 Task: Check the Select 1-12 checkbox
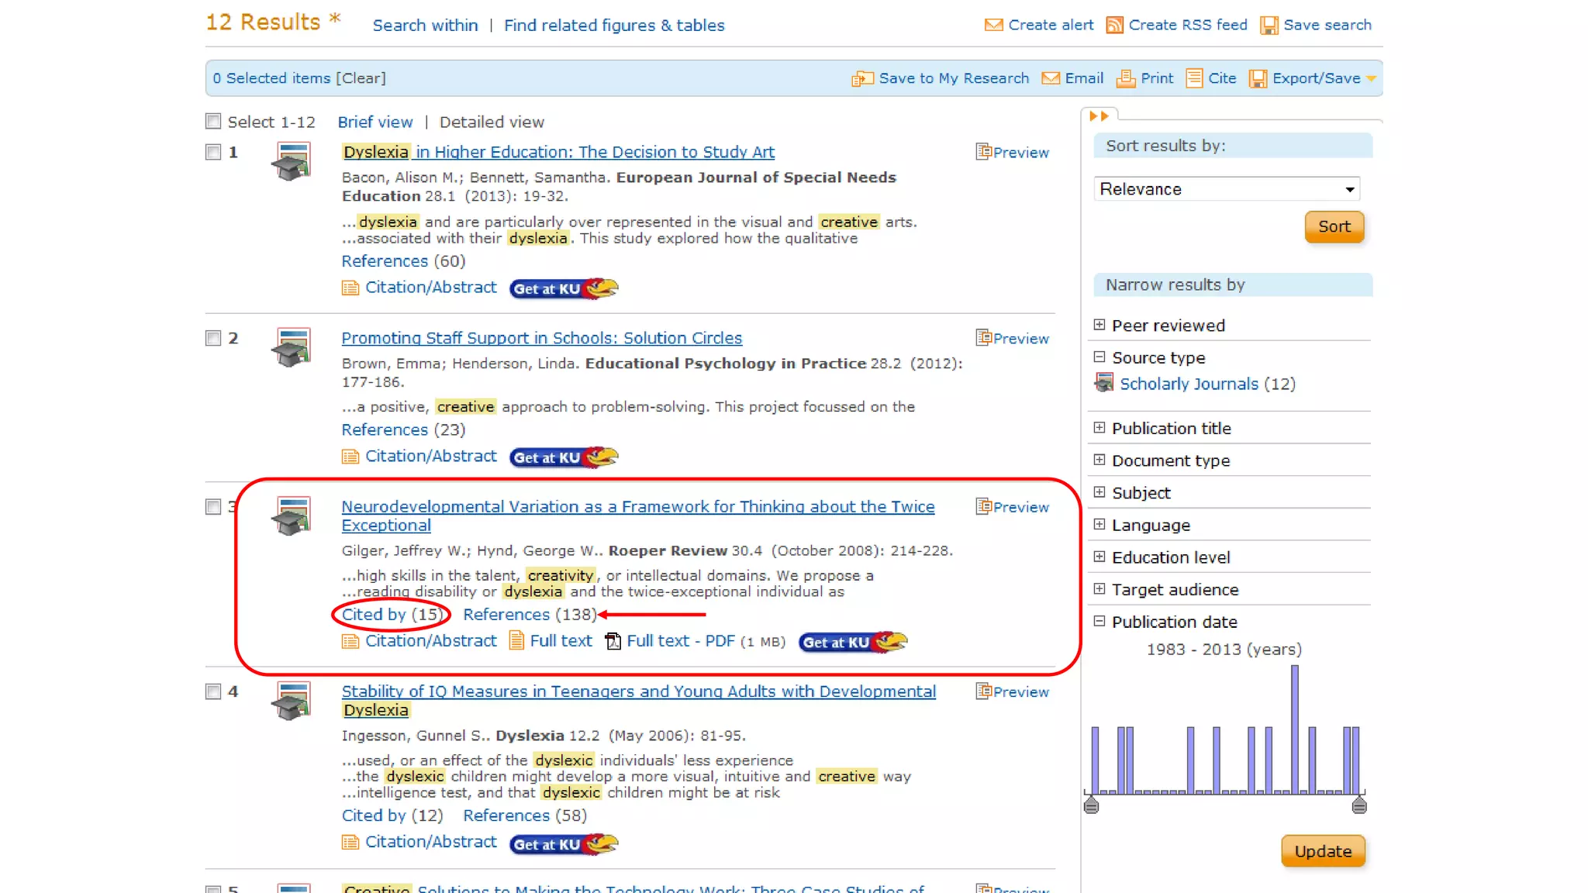tap(213, 122)
